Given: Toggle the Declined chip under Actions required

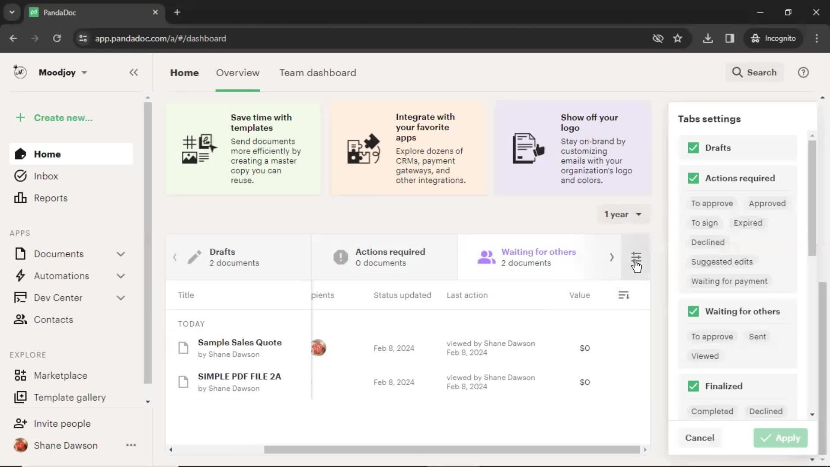Looking at the screenshot, I should (x=708, y=243).
